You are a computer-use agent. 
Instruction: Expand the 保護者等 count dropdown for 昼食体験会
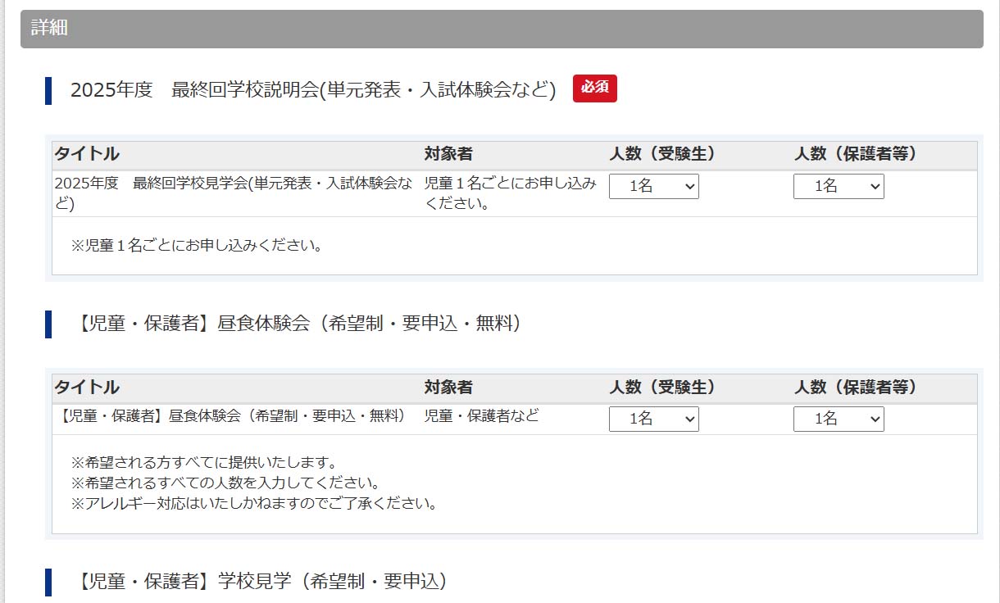click(x=838, y=419)
